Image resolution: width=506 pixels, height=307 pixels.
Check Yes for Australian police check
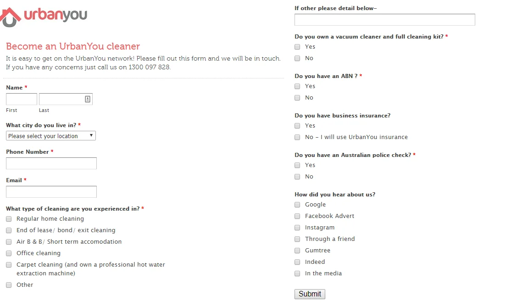click(x=297, y=165)
